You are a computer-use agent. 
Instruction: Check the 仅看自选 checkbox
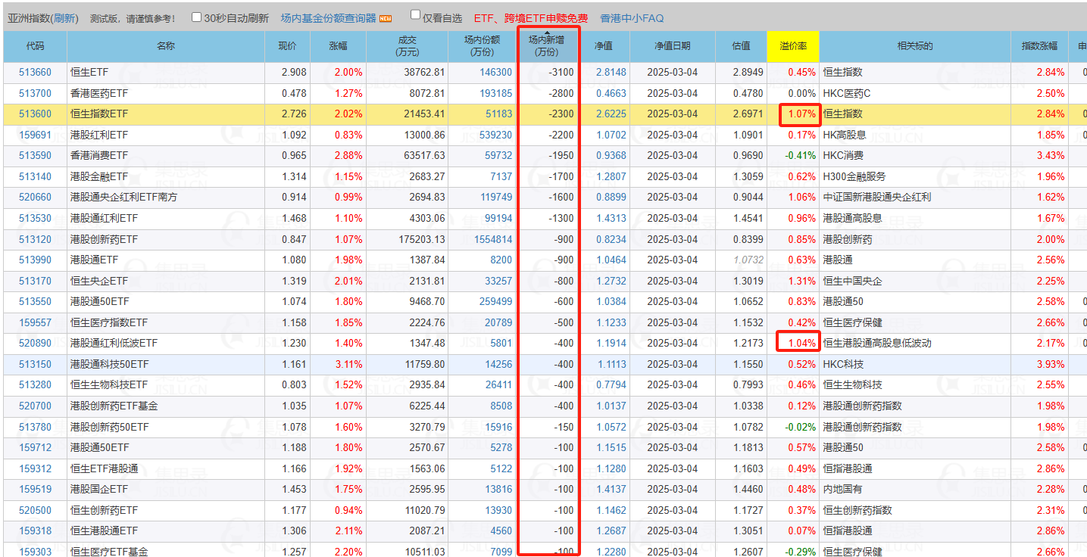[x=415, y=14]
